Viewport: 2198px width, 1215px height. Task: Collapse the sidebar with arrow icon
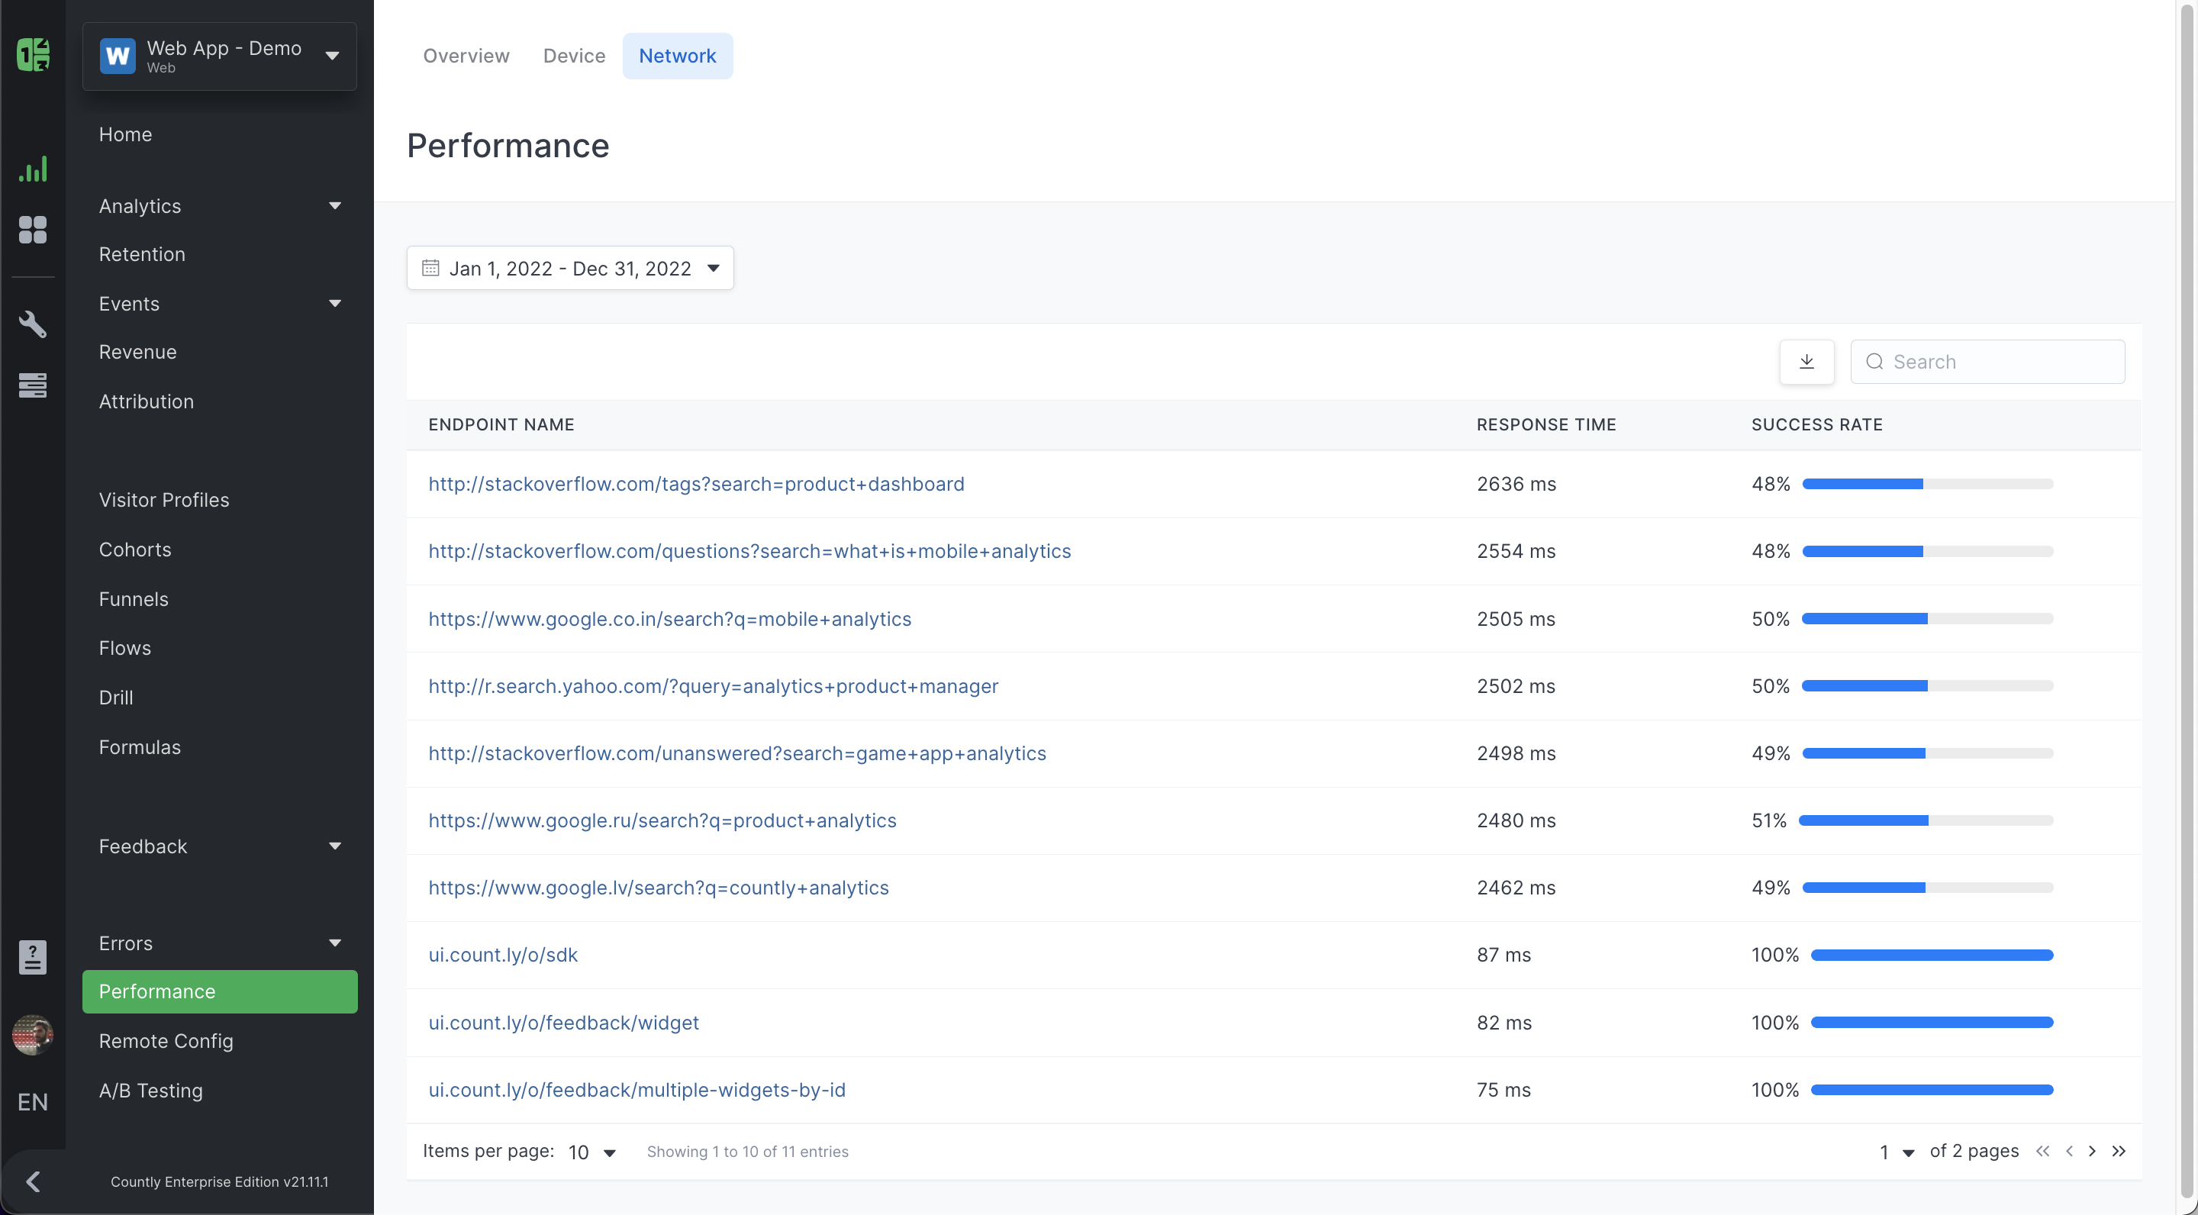34,1181
